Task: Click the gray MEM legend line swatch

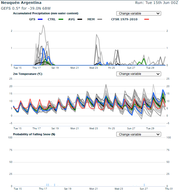Action: (x=99, y=19)
